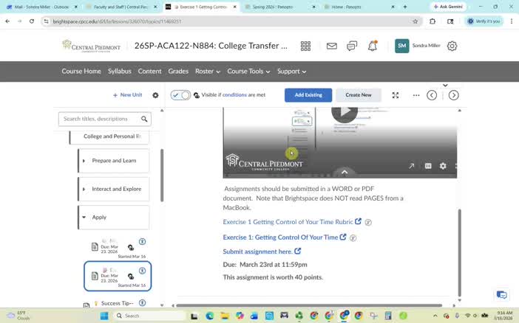Open the Content nav item

tap(149, 72)
